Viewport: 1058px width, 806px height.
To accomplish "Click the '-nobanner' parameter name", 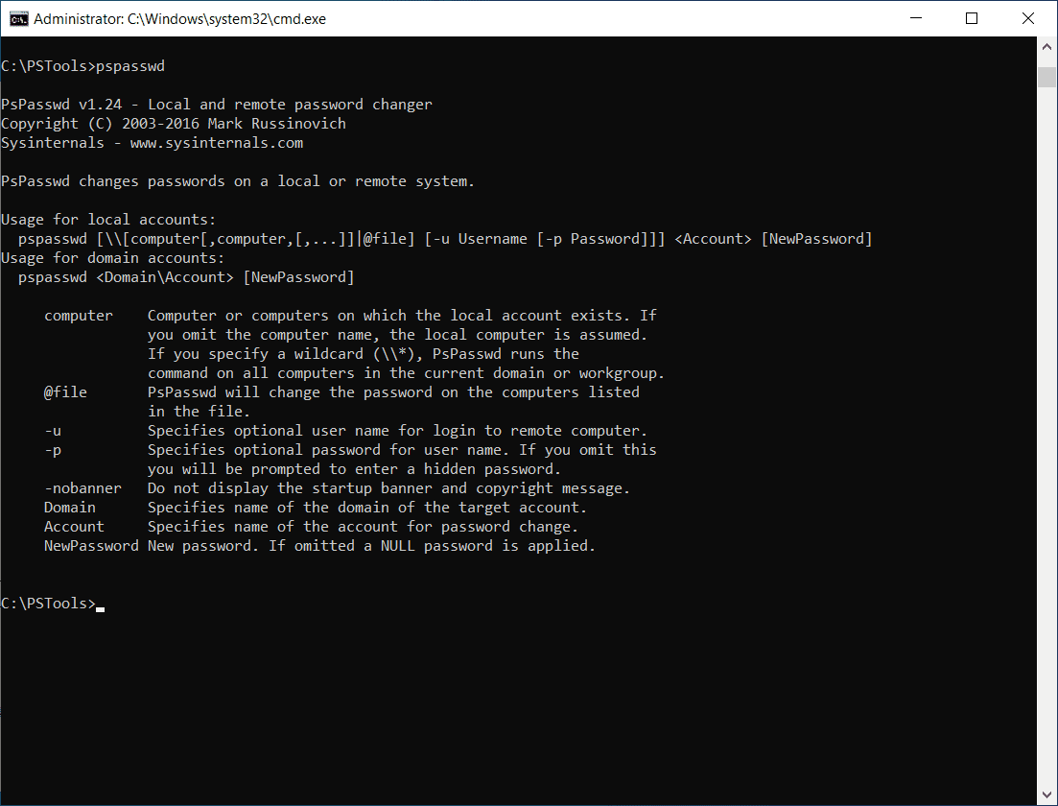I will point(83,488).
